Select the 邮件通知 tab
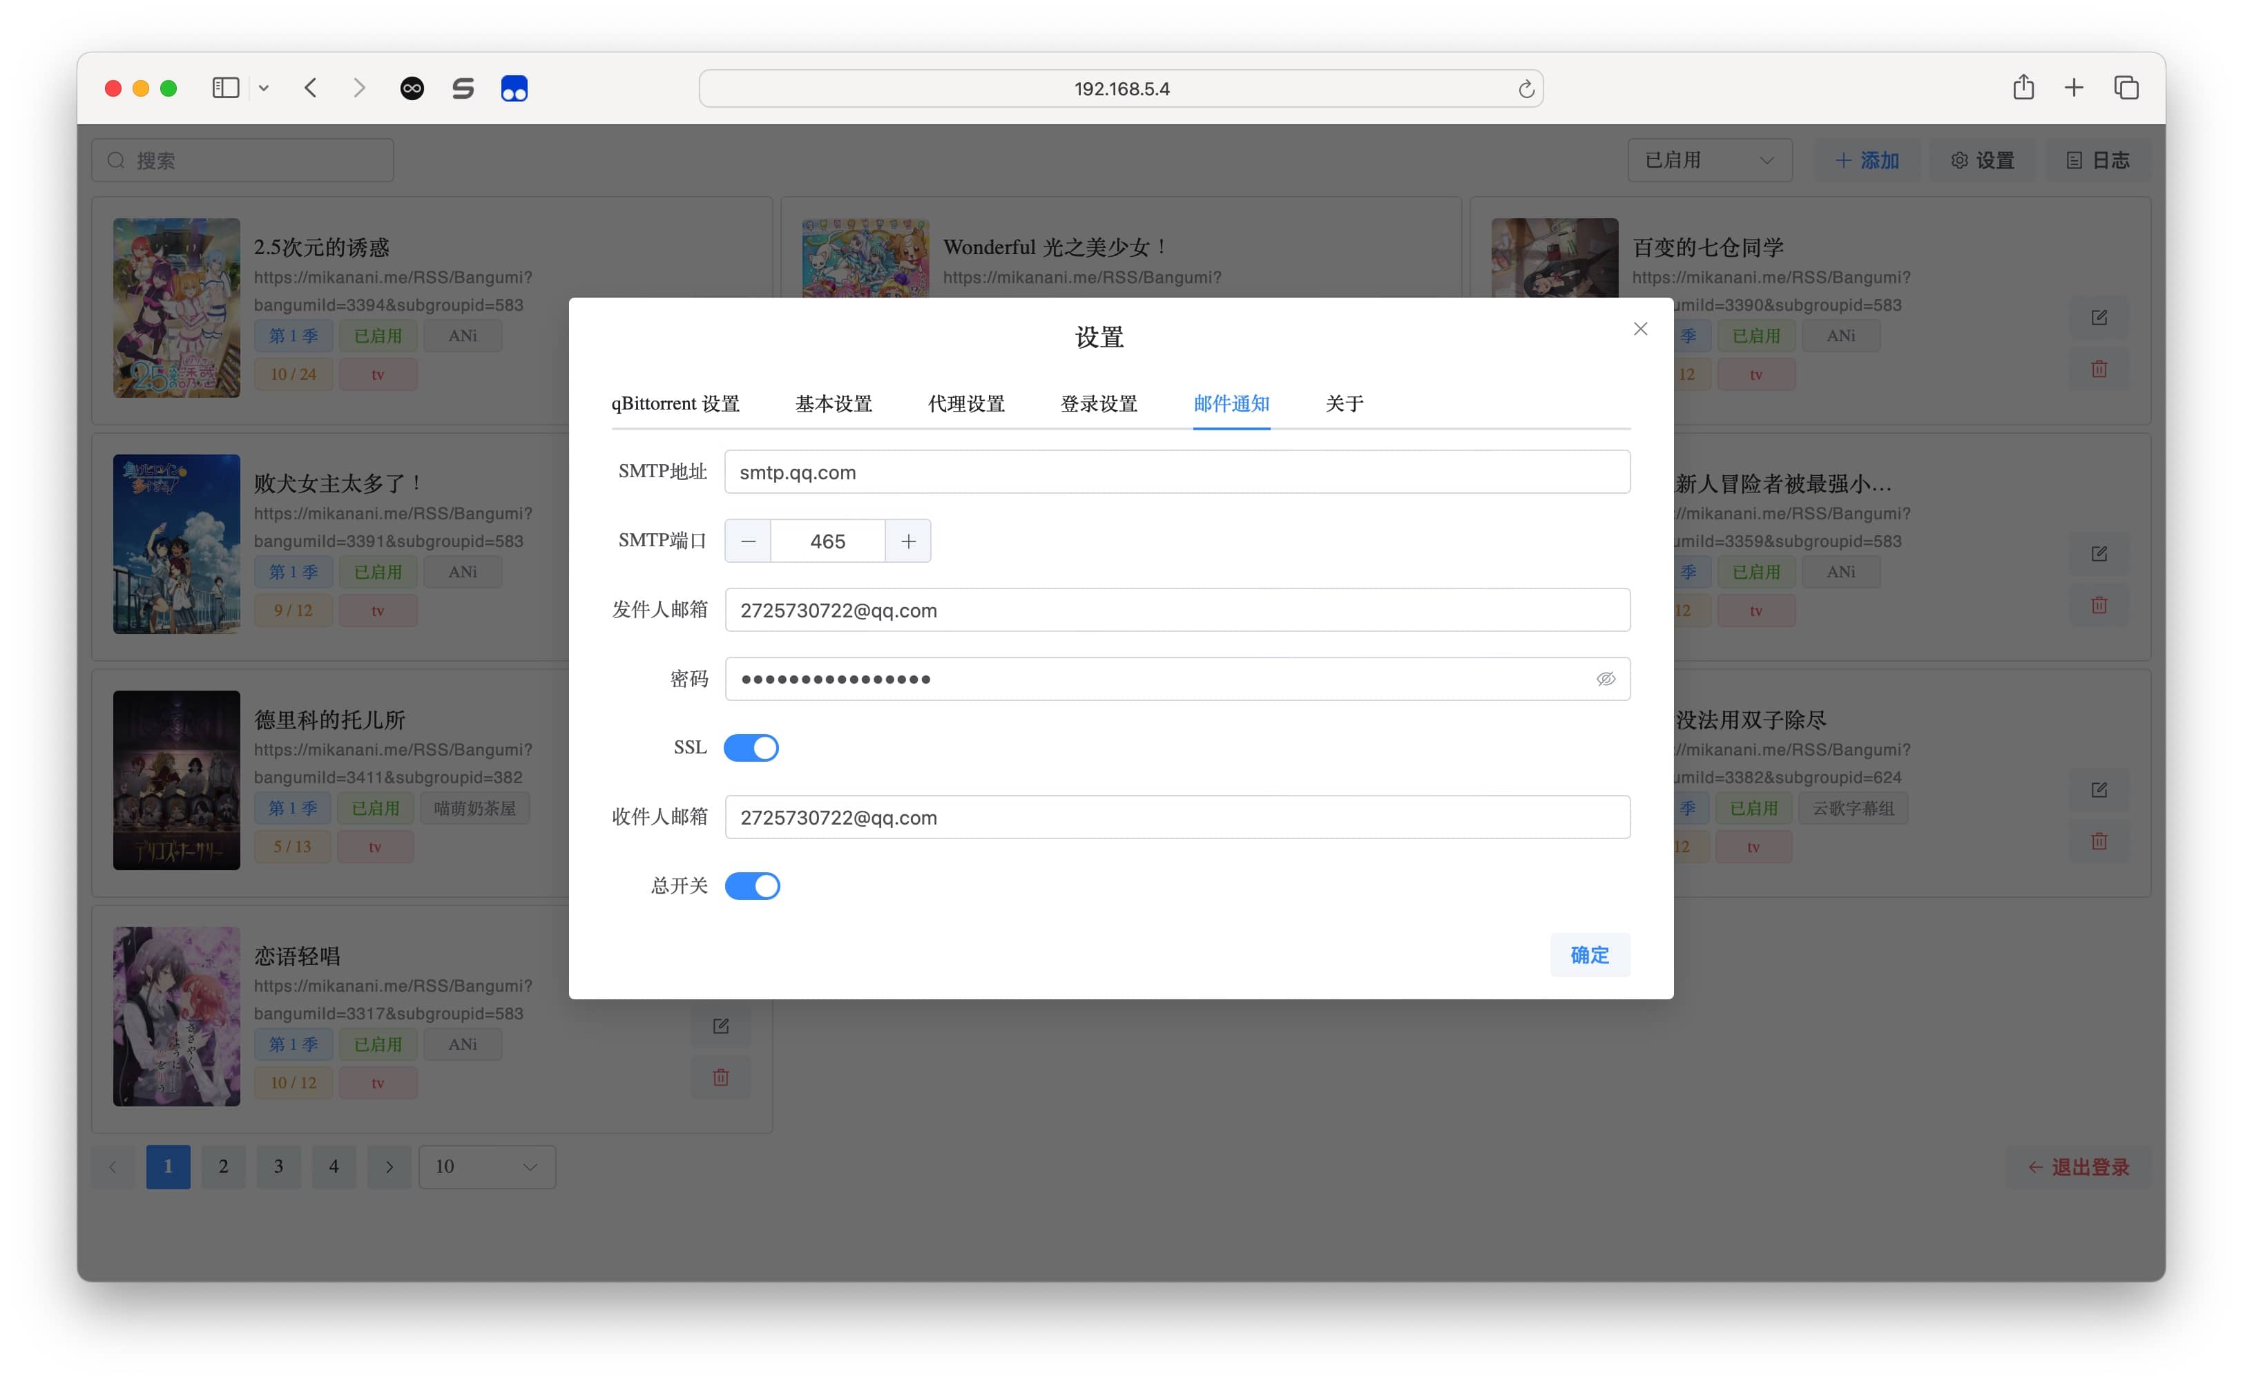Viewport: 2243px width, 1384px height. tap(1232, 403)
